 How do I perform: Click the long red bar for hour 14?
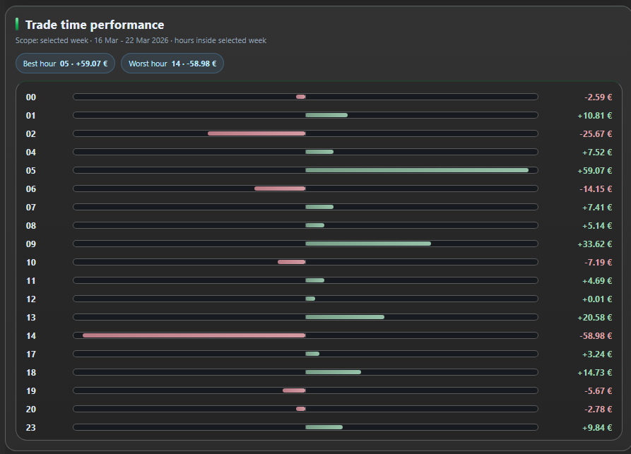tap(194, 335)
